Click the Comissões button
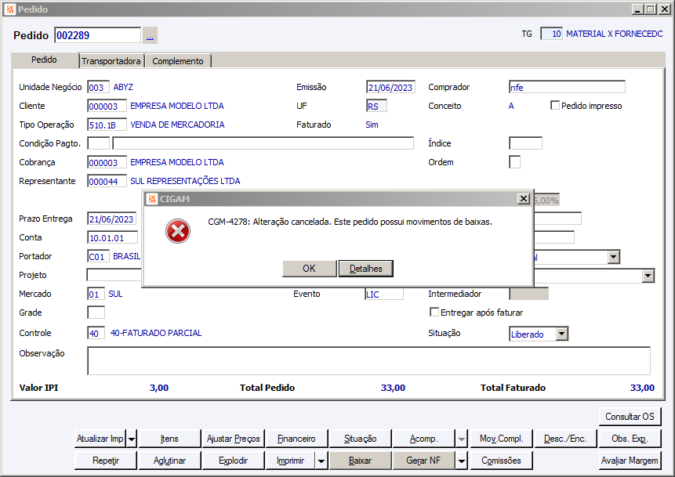 click(501, 461)
